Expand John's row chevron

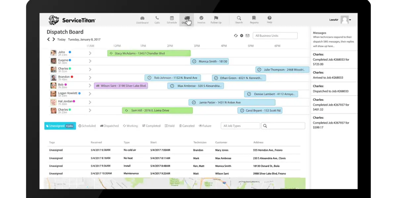[90, 53]
